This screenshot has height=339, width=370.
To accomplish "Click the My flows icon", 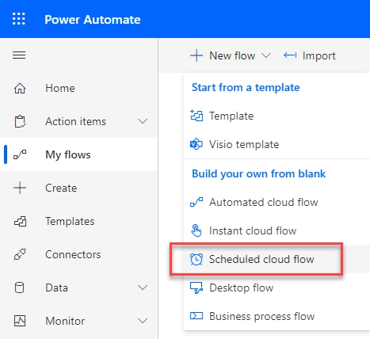I will (20, 154).
